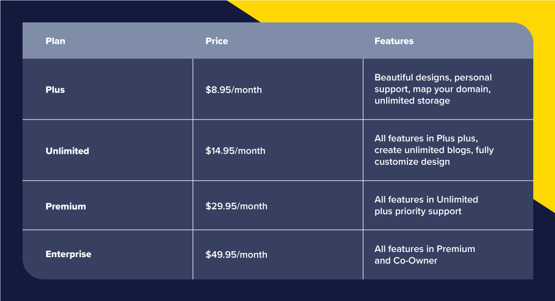
Task: Select the Unlimited plan name
Action: tap(68, 151)
